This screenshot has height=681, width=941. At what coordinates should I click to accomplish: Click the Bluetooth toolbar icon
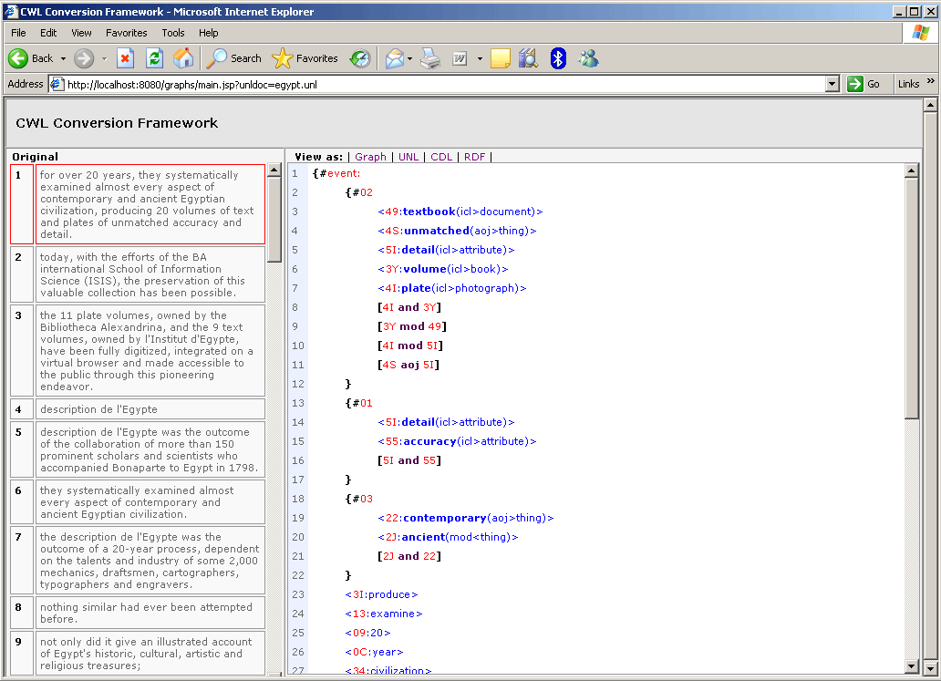[558, 58]
